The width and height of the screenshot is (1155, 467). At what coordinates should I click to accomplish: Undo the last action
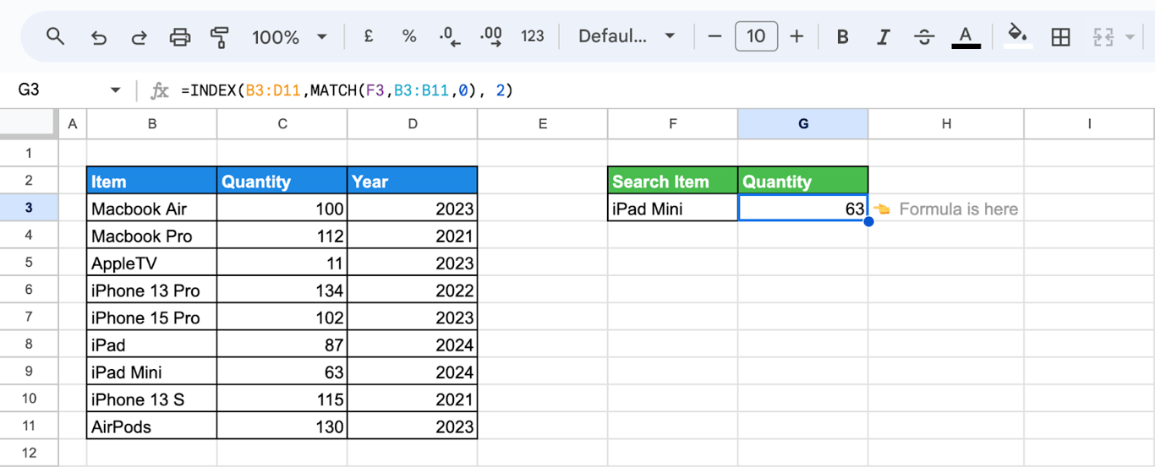(98, 36)
